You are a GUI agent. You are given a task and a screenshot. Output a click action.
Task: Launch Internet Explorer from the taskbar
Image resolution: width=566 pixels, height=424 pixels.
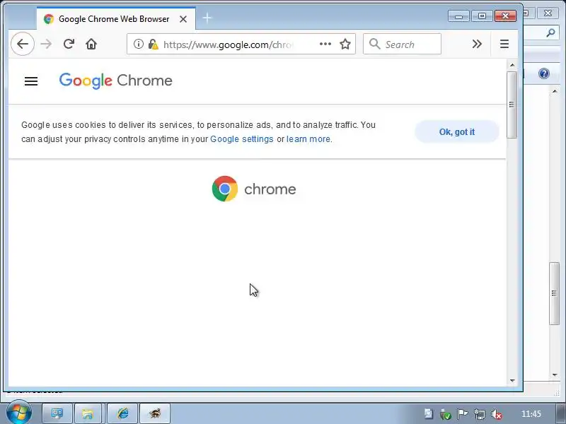click(x=122, y=413)
